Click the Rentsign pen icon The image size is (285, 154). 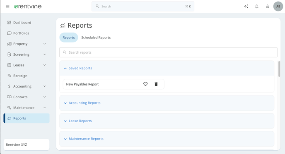9,76
